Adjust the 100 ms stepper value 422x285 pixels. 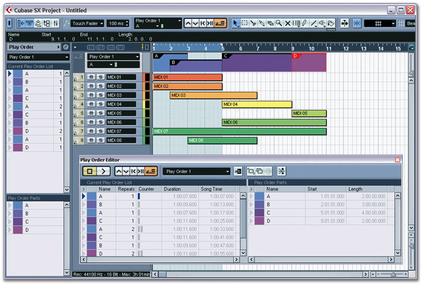[127, 24]
